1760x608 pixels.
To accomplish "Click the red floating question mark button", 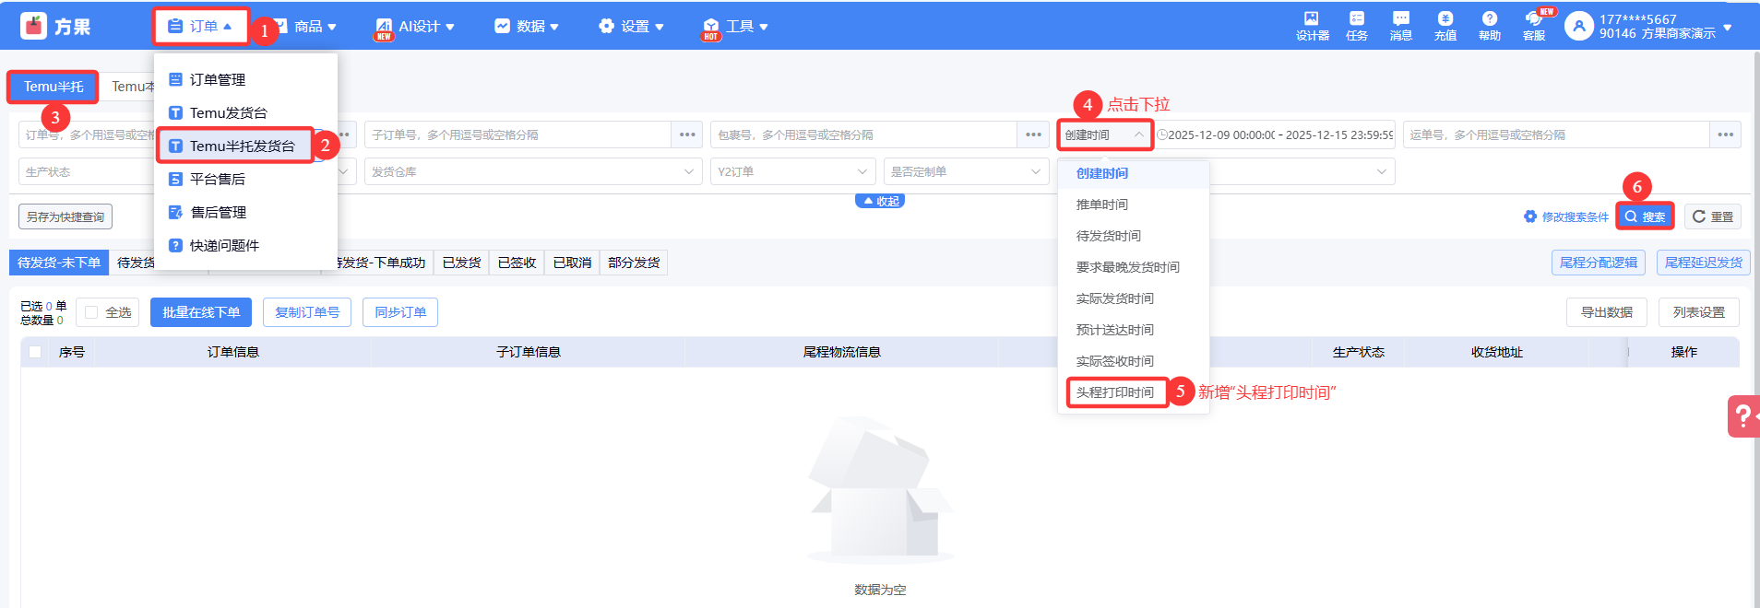I will coord(1742,416).
